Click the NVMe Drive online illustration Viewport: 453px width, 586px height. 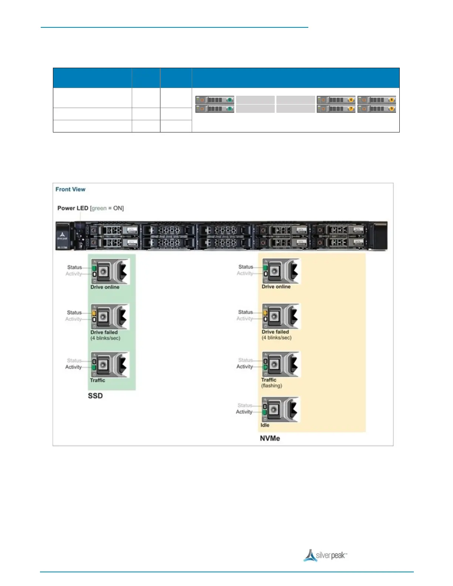[x=281, y=271]
